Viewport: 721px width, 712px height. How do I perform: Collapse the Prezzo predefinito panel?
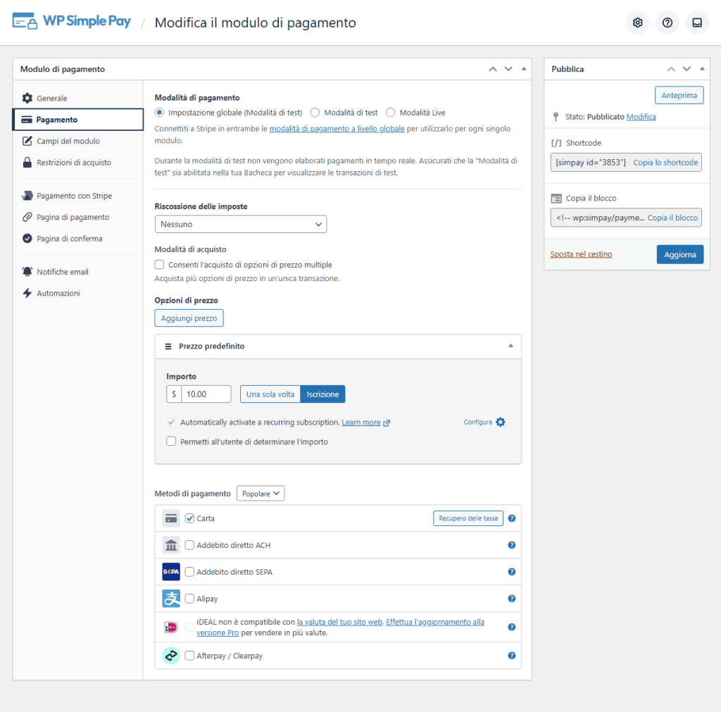pos(510,346)
